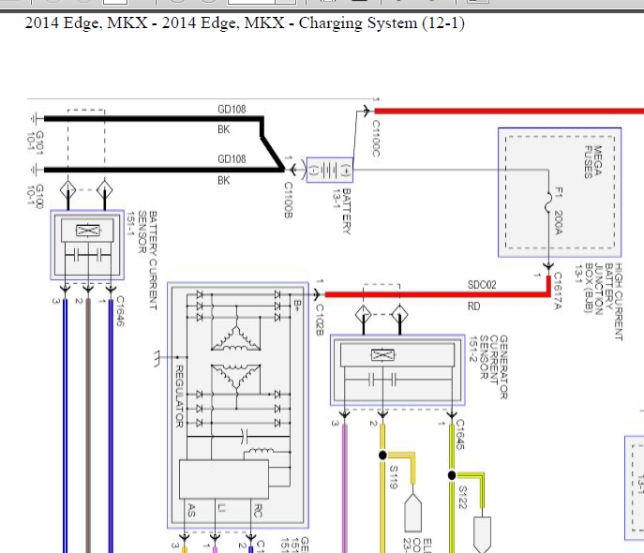Select the C102B connector label
The height and width of the screenshot is (553, 644).
coord(320,321)
